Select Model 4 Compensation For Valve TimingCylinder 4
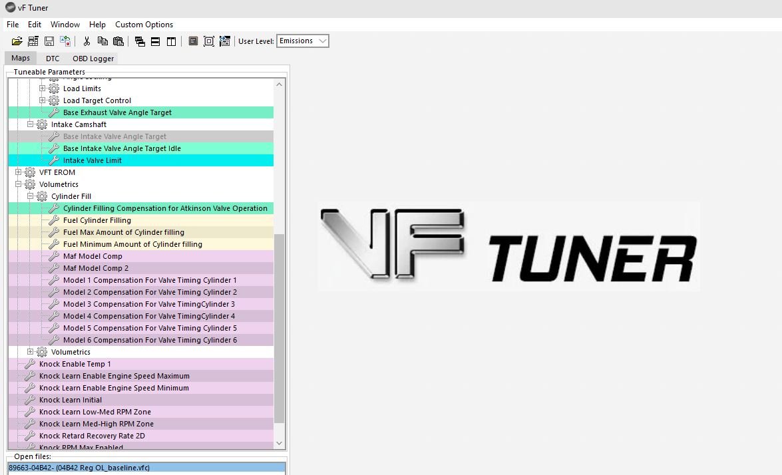 140,316
